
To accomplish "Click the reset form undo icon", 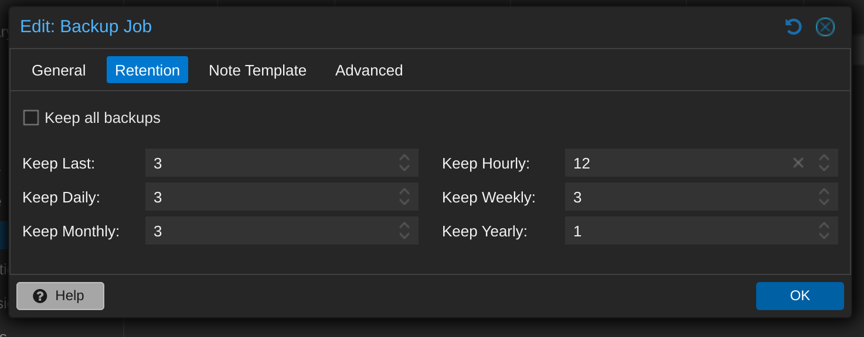I will 793,27.
